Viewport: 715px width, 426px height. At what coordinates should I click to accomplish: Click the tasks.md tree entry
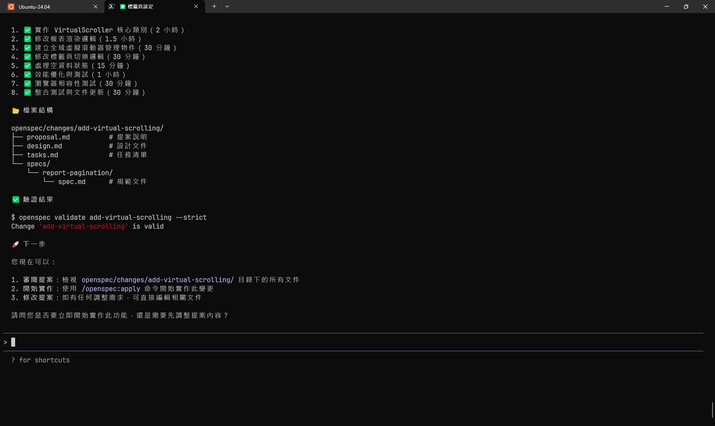pyautogui.click(x=42, y=155)
